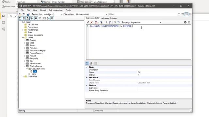Image resolution: width=209 pixels, height=117 pixels.
Task: Click highlighted tree view icon near Filter
Action: pyautogui.click(x=186, y=14)
